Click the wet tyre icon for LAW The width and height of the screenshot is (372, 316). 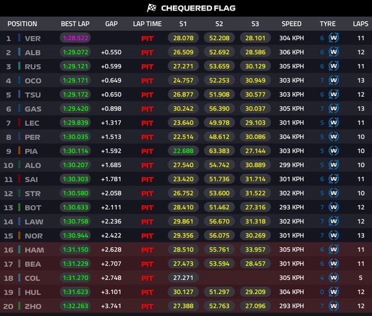pyautogui.click(x=334, y=222)
